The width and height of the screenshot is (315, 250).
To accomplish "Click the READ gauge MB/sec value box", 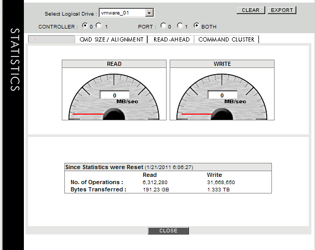I will pos(114,95).
